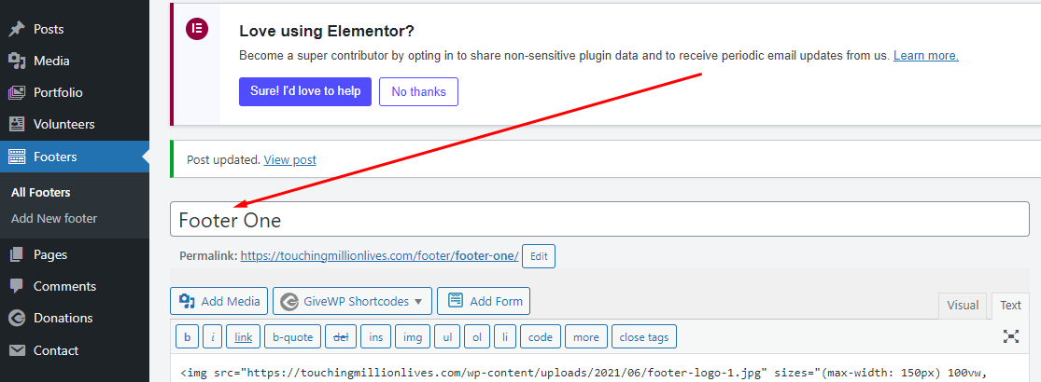
Task: Open Media library icon in sidebar
Action: pyautogui.click(x=17, y=61)
